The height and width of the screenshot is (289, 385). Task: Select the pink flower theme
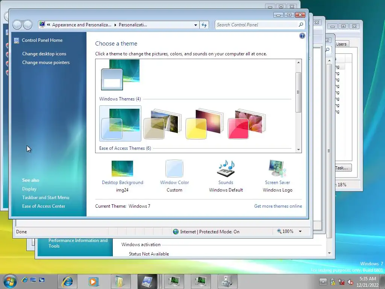[x=247, y=124]
